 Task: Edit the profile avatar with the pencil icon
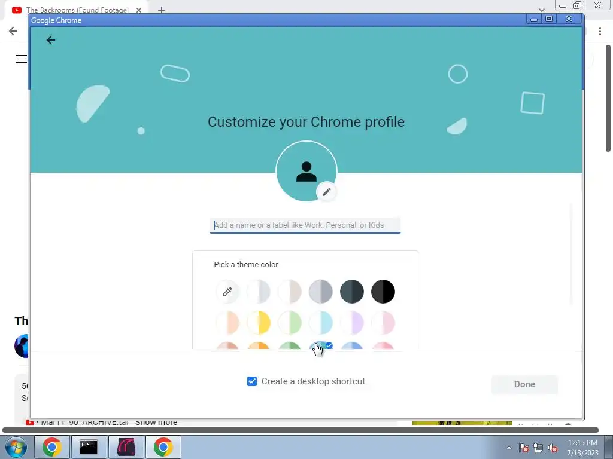(327, 192)
